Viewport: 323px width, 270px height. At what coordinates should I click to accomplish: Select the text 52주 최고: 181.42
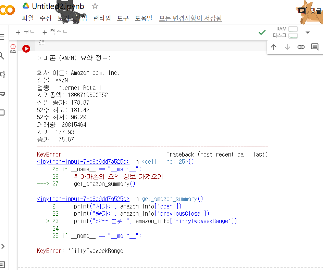pos(63,110)
